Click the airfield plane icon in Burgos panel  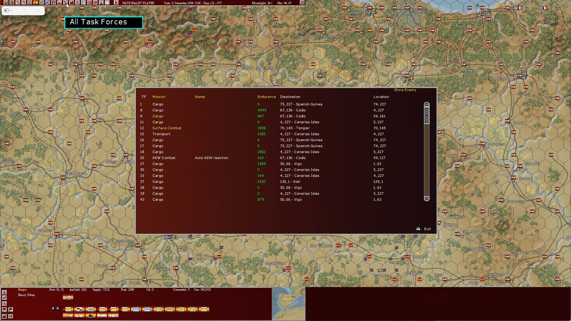click(4, 298)
